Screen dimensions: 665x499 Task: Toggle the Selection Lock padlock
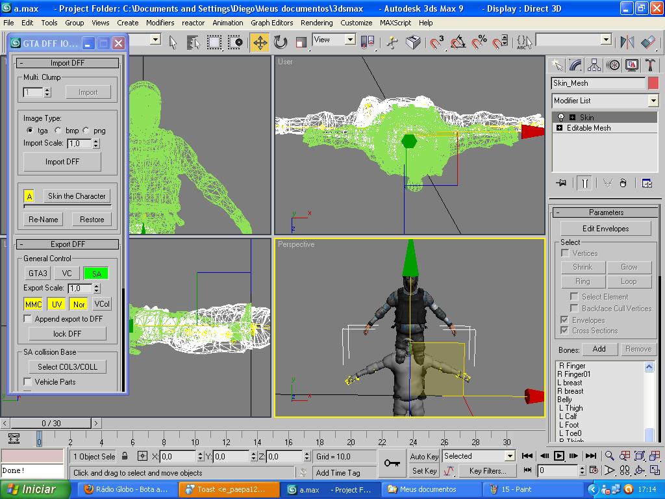(x=125, y=456)
